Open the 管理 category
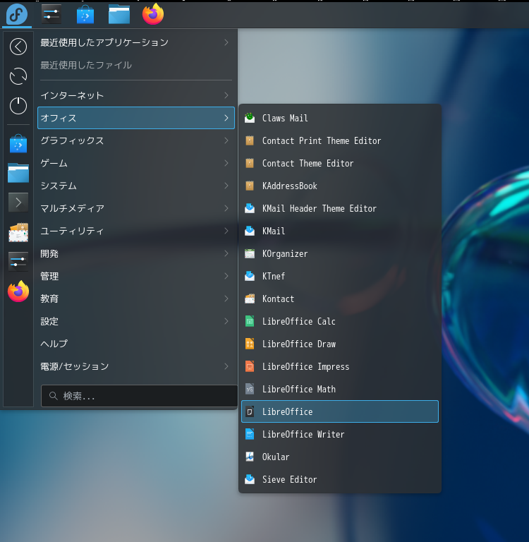 136,276
